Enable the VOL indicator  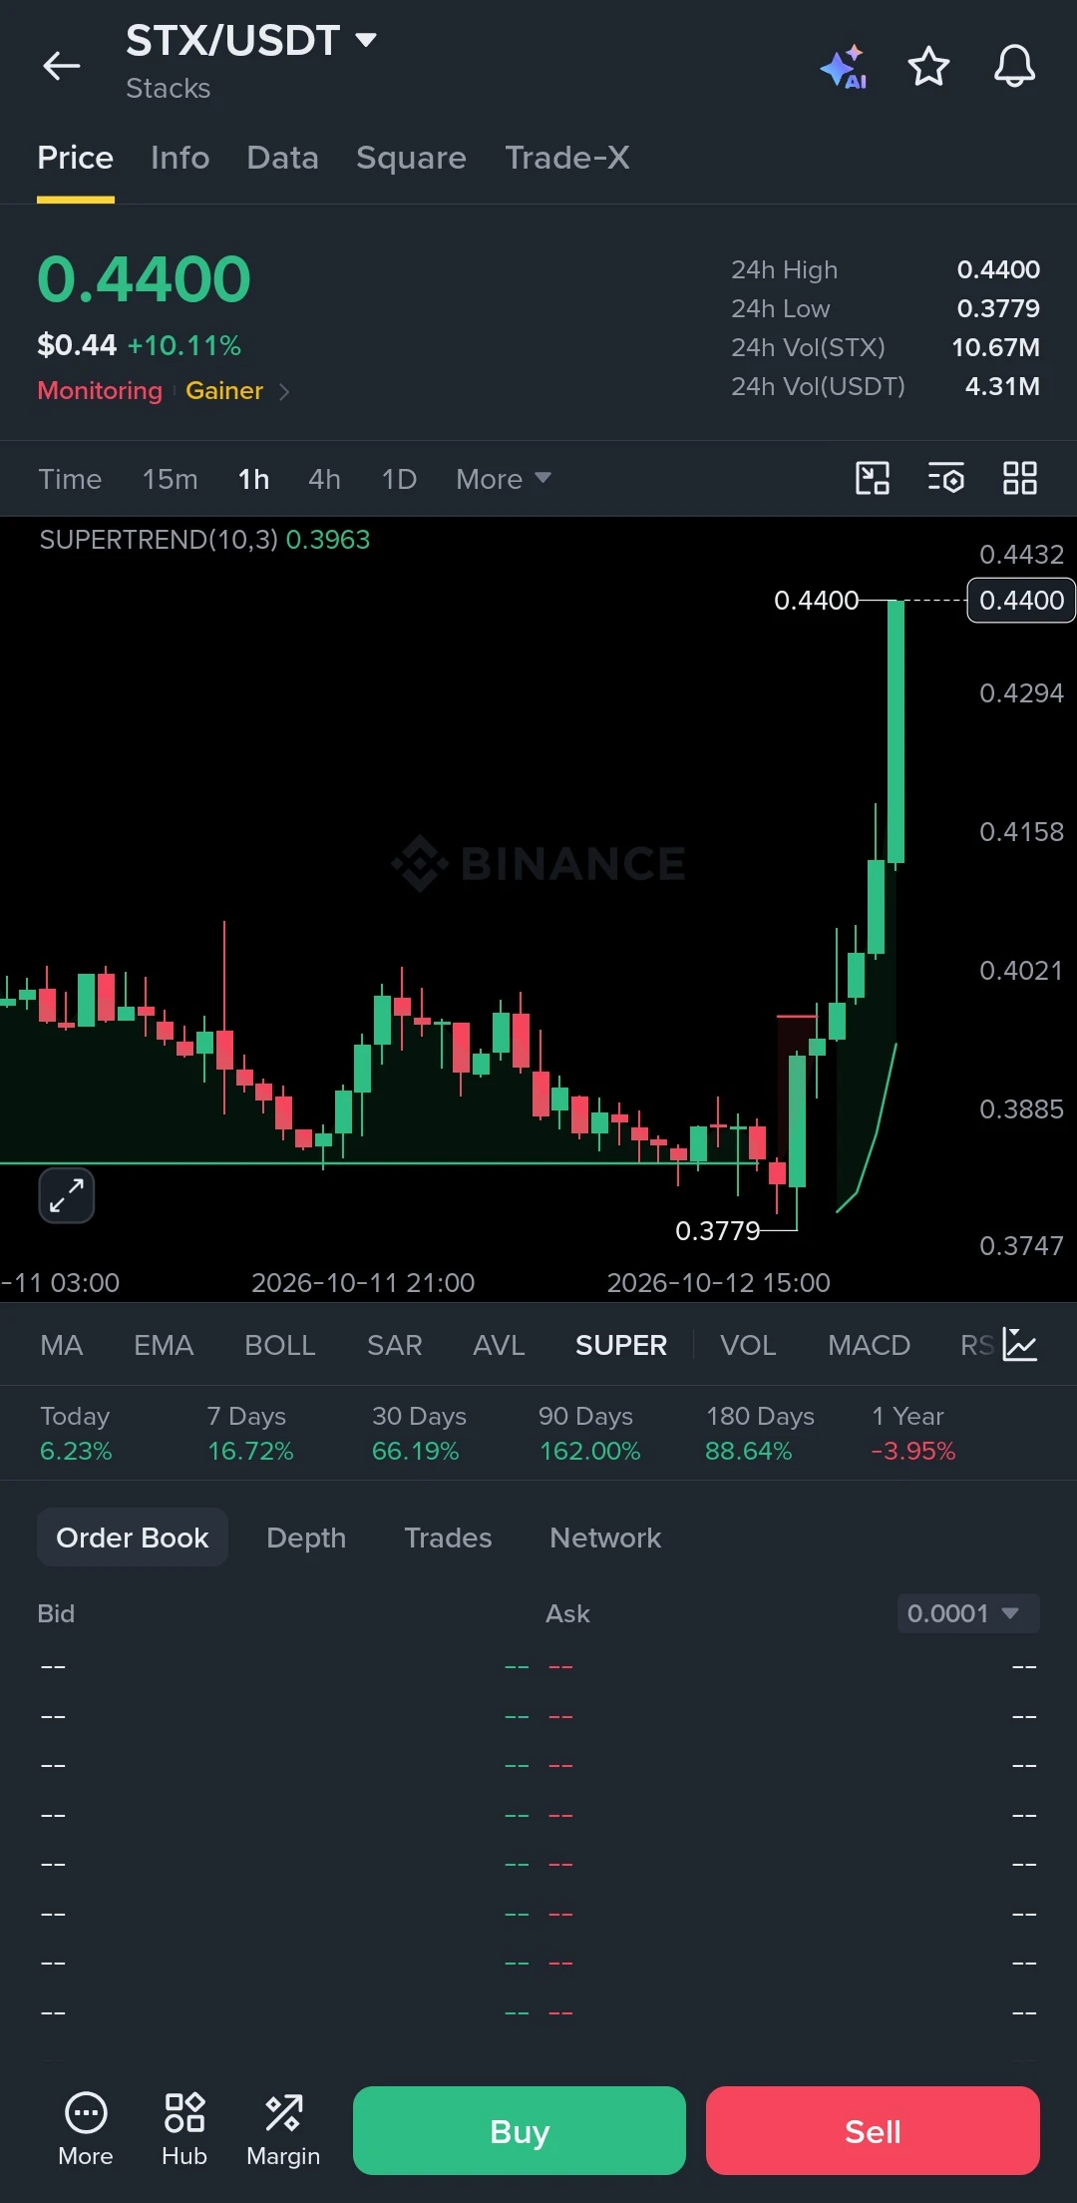coord(748,1345)
